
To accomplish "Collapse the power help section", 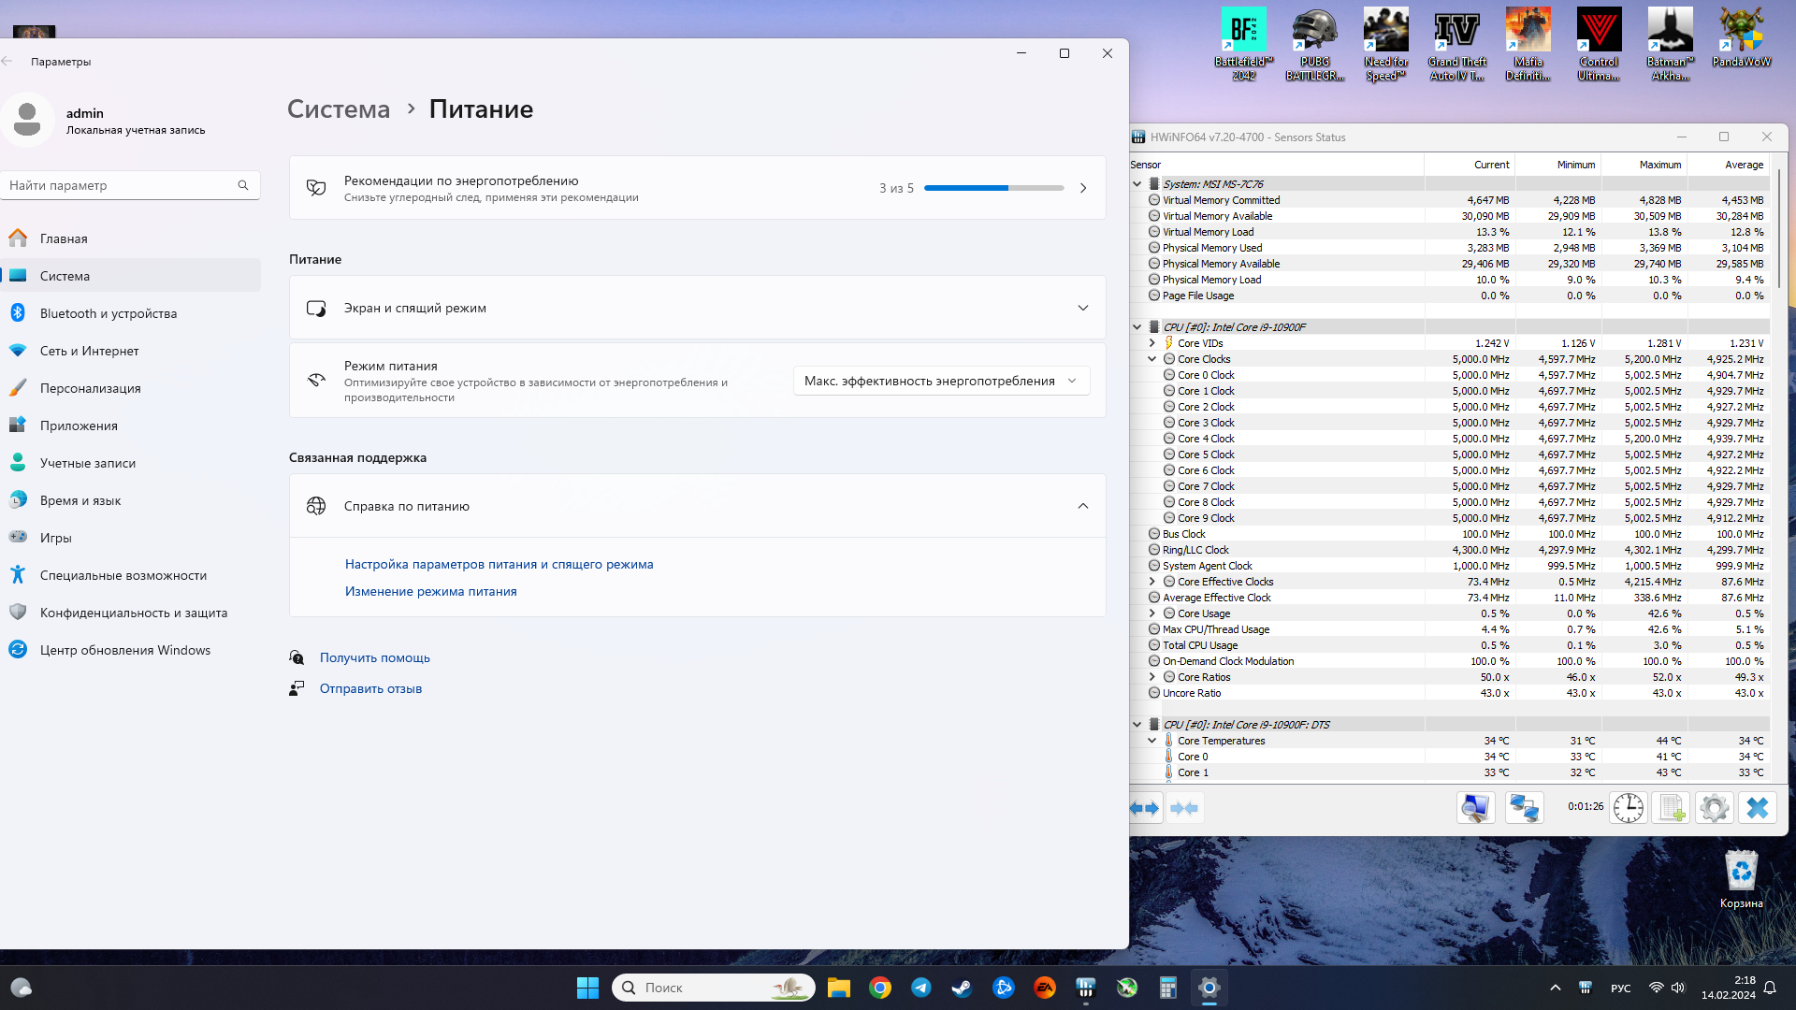I will coord(1082,506).
